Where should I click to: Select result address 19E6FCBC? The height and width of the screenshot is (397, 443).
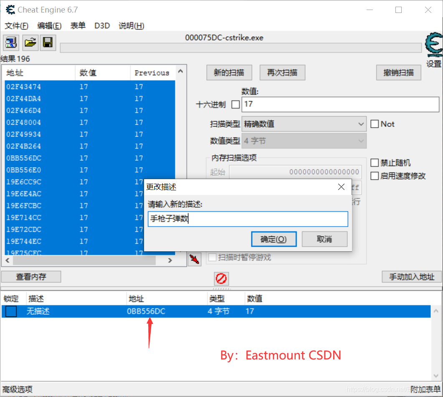click(x=24, y=205)
